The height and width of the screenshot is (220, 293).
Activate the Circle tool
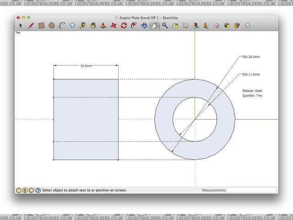point(51,26)
